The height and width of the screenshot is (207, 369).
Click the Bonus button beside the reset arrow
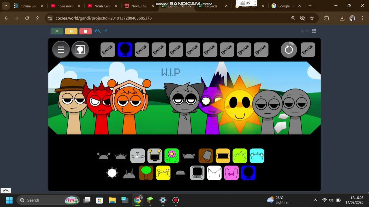pos(308,50)
